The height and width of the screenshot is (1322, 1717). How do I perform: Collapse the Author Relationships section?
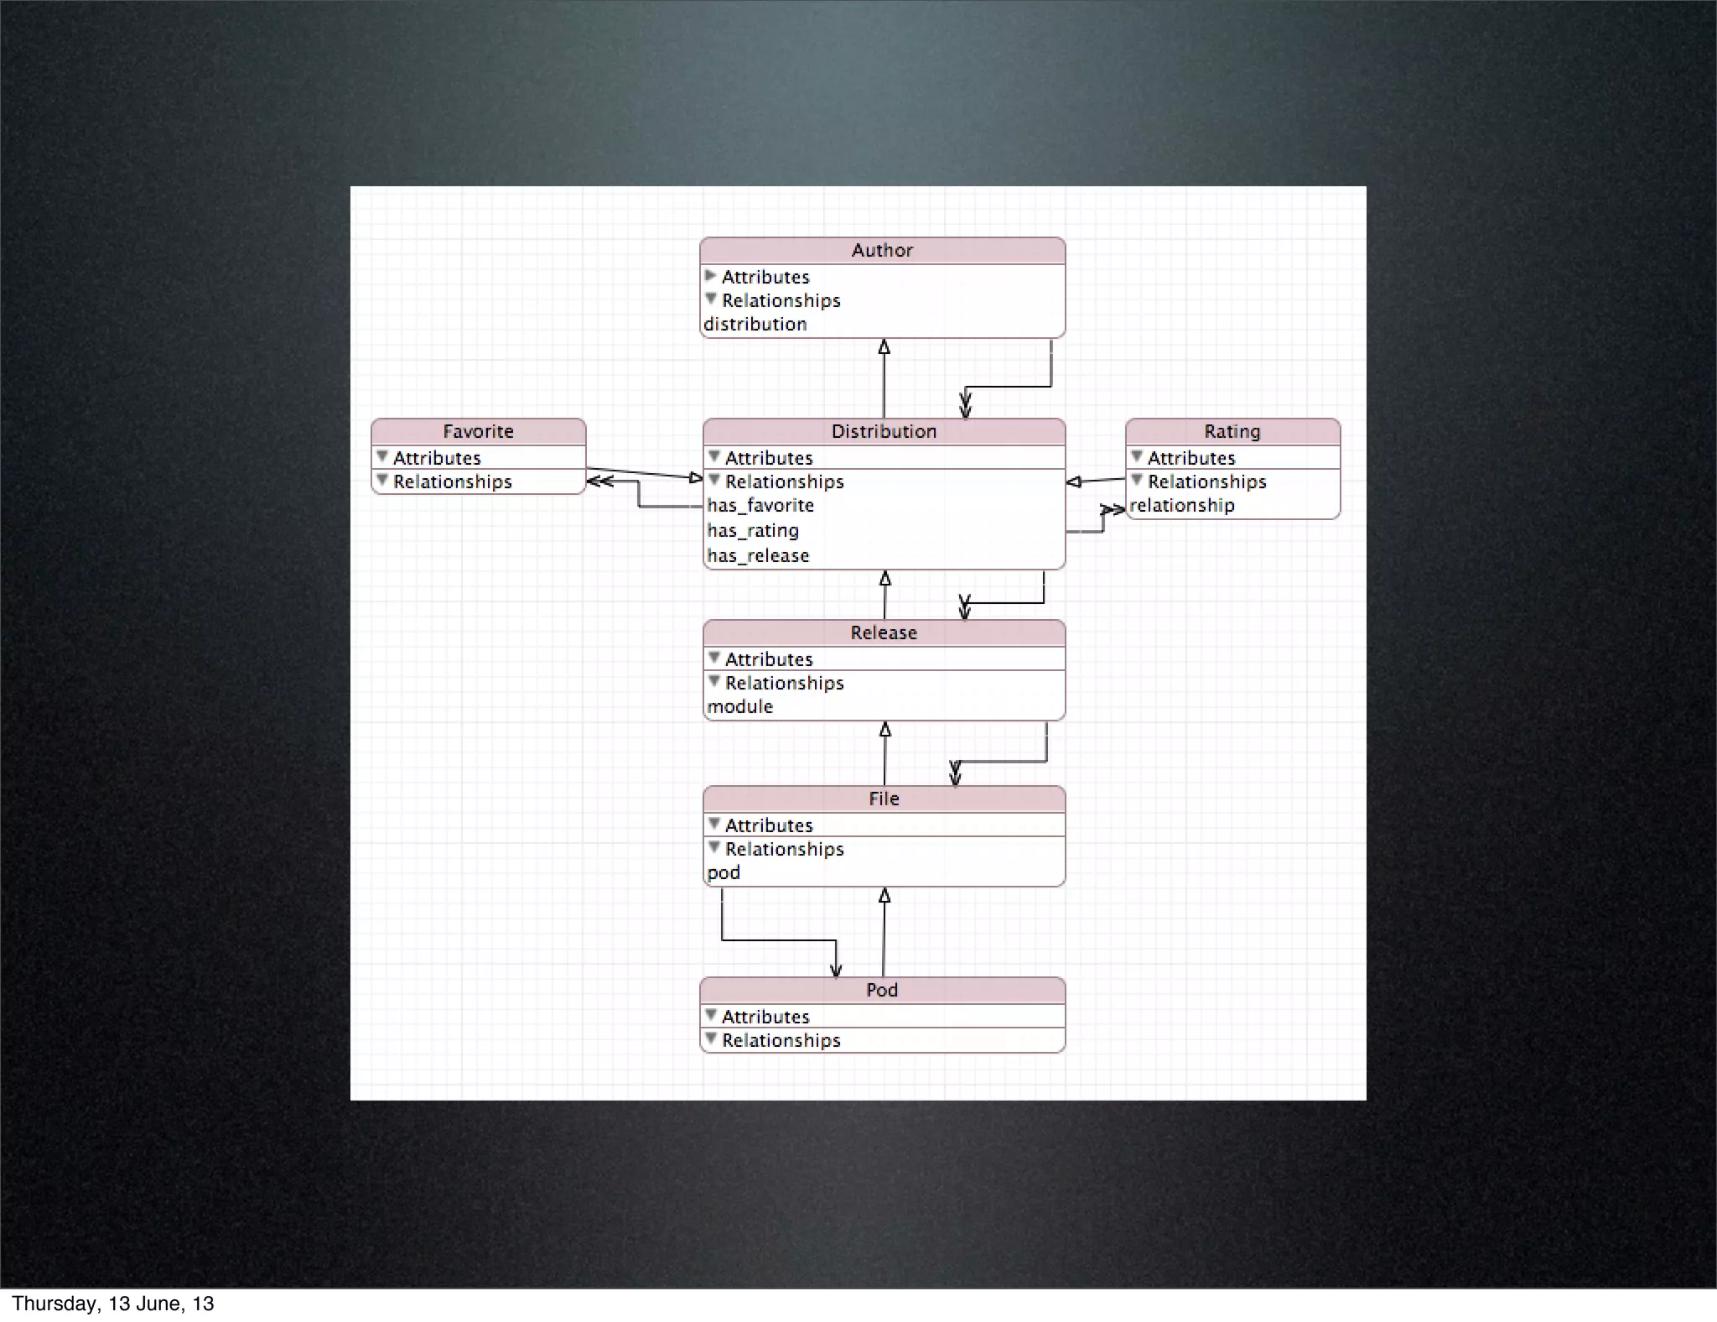point(711,299)
